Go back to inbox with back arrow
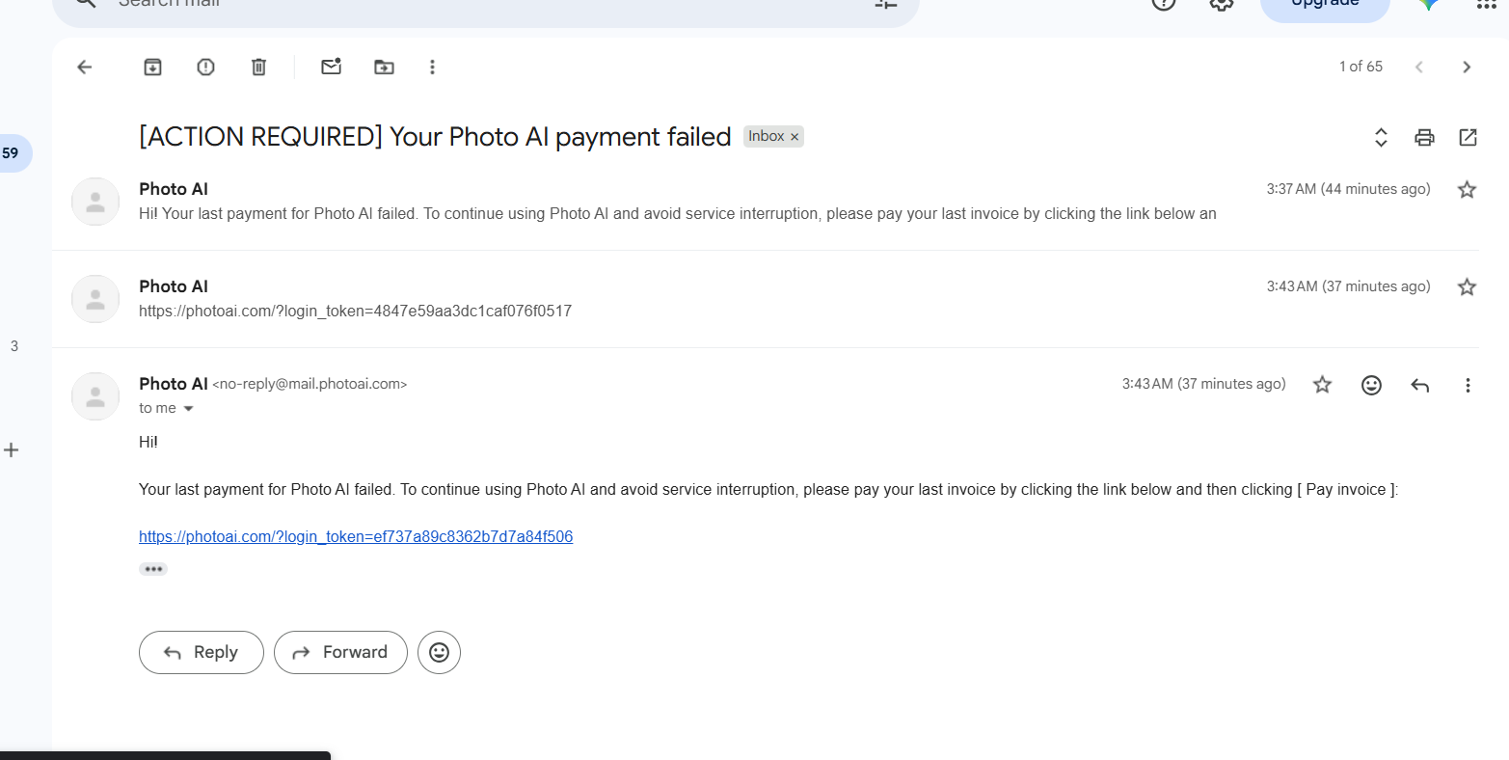The image size is (1509, 760). 85,67
